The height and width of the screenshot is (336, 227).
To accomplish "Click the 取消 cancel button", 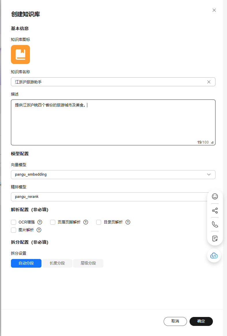I will (175, 321).
